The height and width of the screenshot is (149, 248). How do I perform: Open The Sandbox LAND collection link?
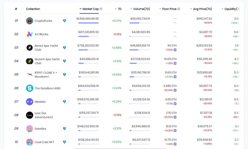[47, 88]
